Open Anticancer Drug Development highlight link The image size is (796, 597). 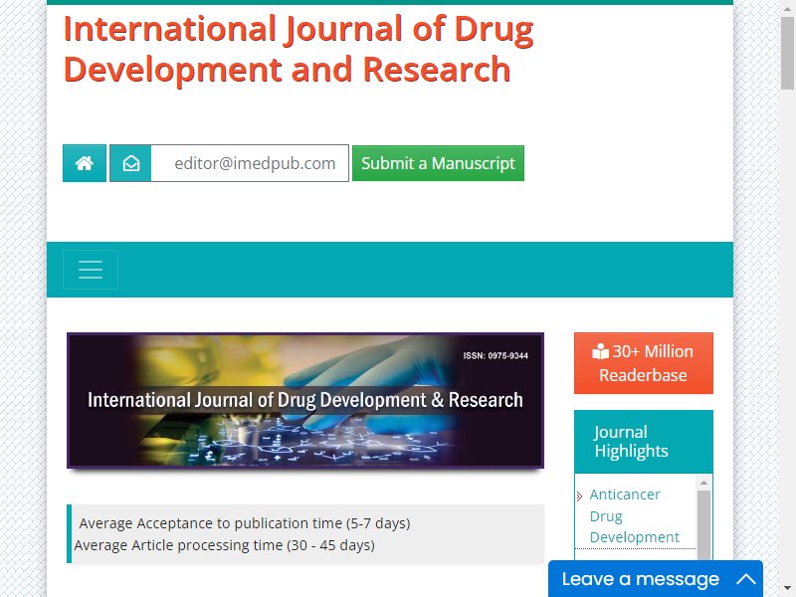pos(634,515)
